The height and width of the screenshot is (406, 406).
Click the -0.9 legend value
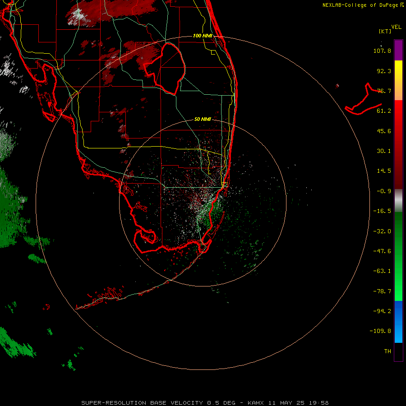pos(384,191)
